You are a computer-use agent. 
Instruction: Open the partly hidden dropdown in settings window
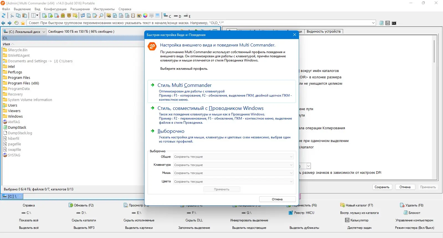(x=308, y=166)
